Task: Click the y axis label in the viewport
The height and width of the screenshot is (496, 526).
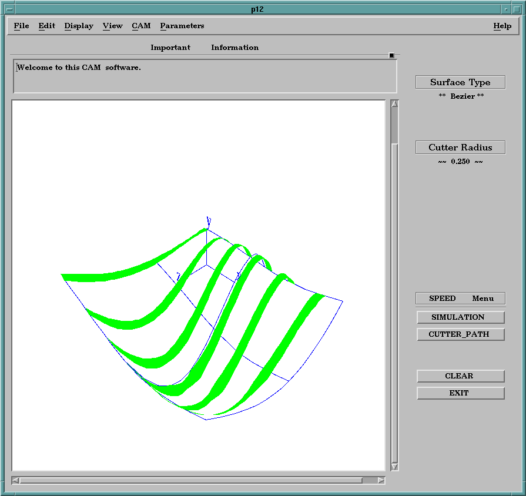Action: 209,222
